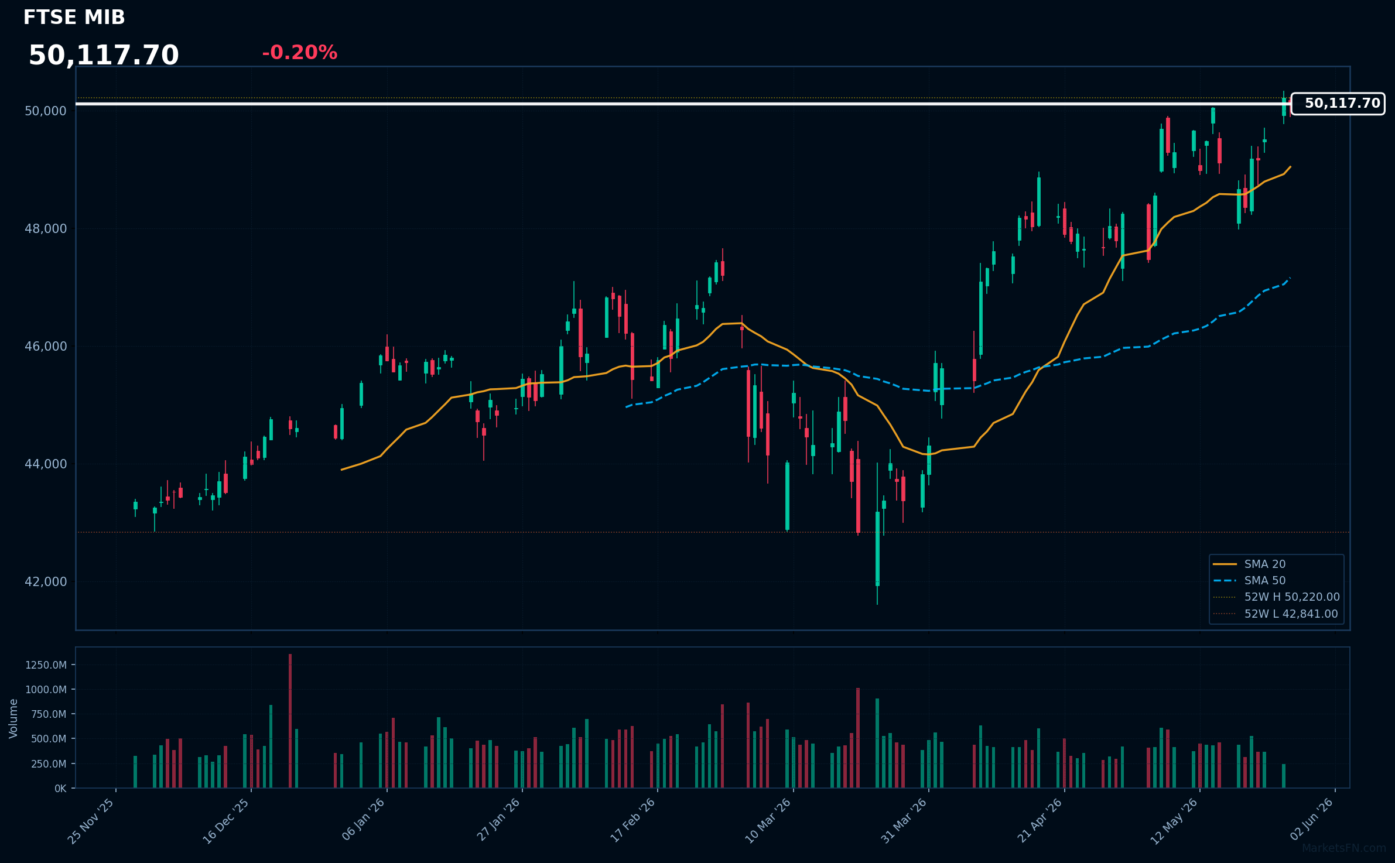The width and height of the screenshot is (1395, 863).
Task: Click the 16 Dec '25 date label
Action: click(x=226, y=821)
